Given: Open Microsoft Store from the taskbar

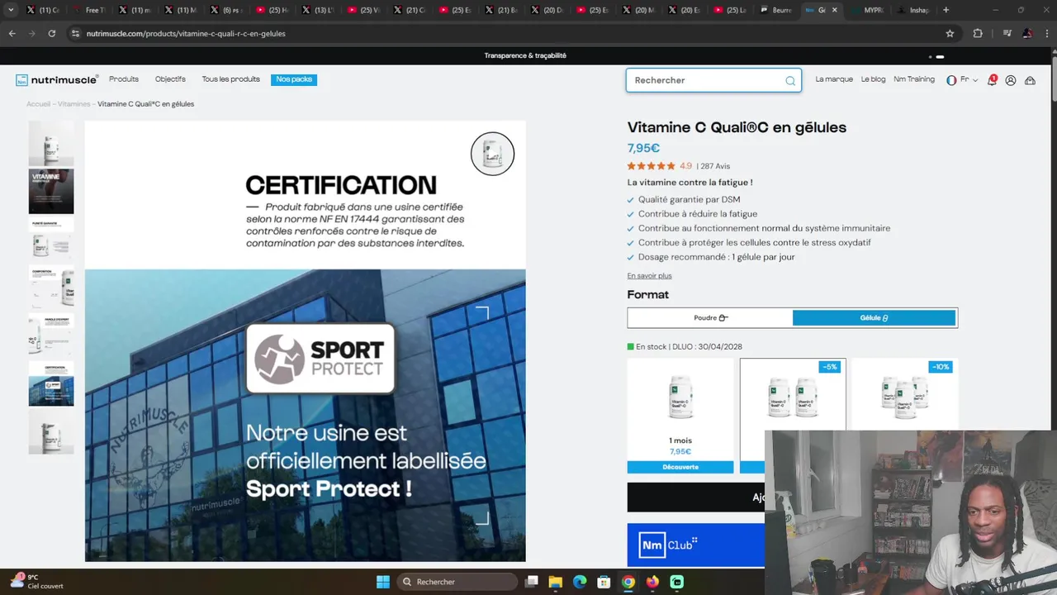Looking at the screenshot, I should tap(604, 582).
